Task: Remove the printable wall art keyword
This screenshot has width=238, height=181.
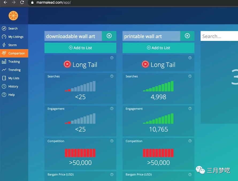Action: 187,36
